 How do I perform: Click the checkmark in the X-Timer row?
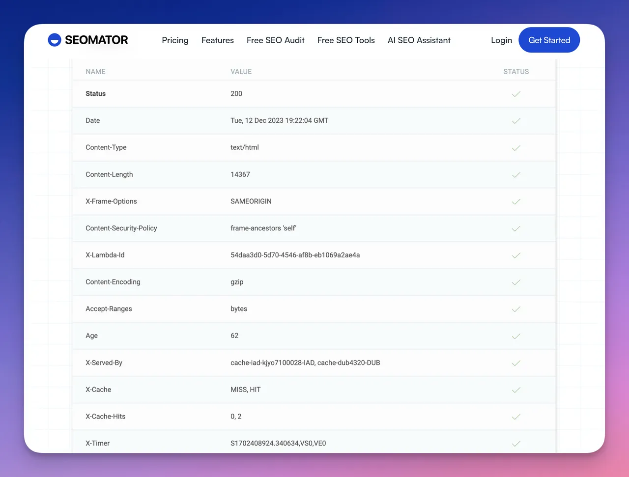516,444
